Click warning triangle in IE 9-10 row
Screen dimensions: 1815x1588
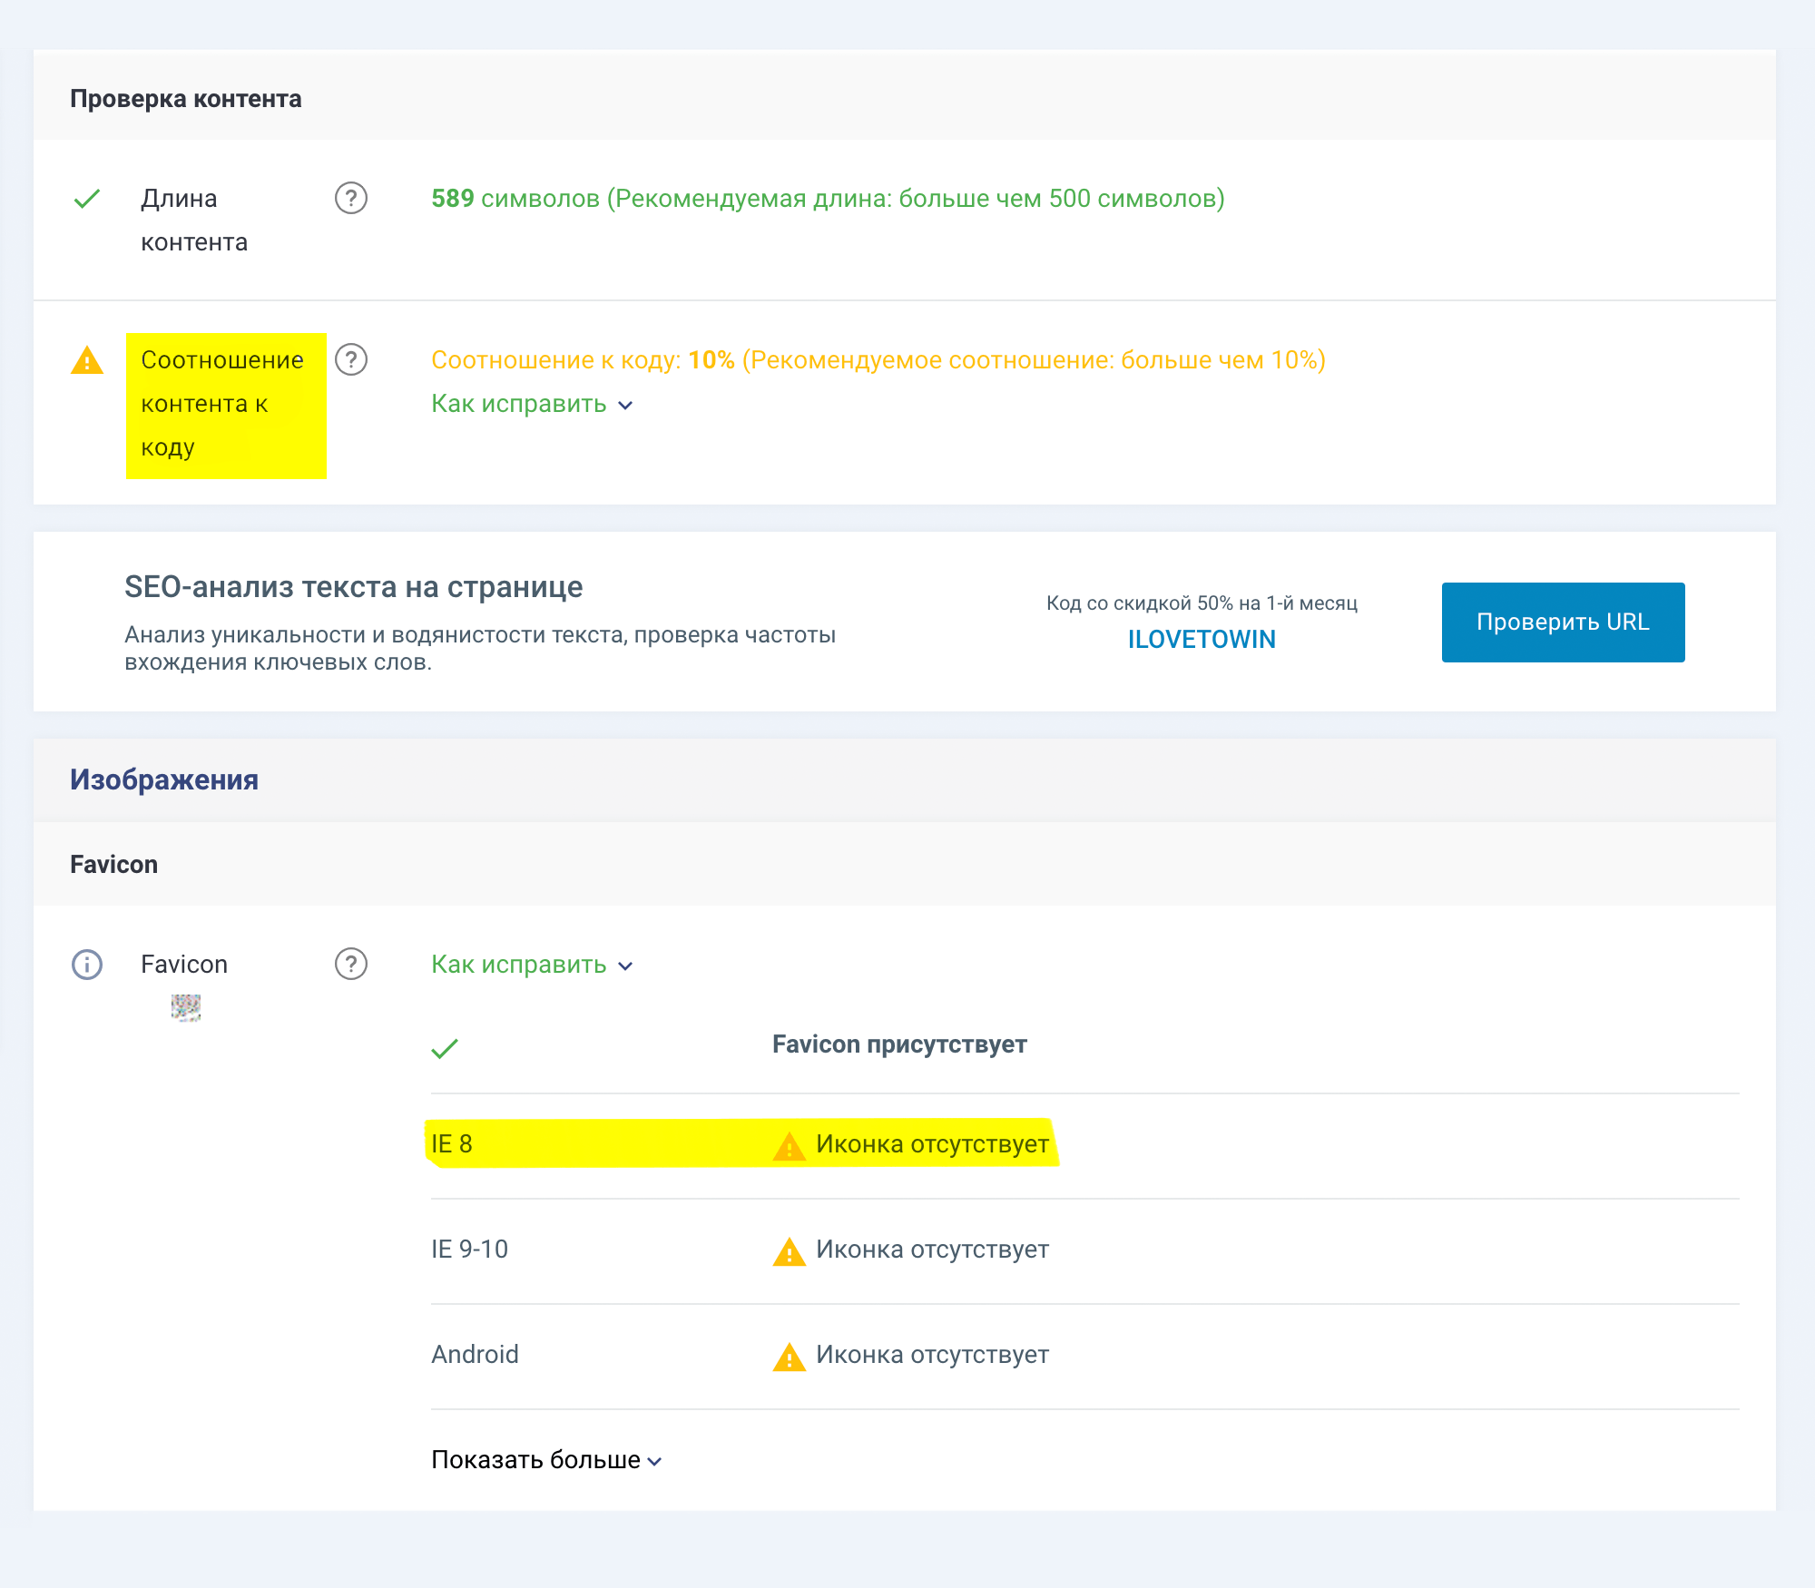tap(790, 1251)
